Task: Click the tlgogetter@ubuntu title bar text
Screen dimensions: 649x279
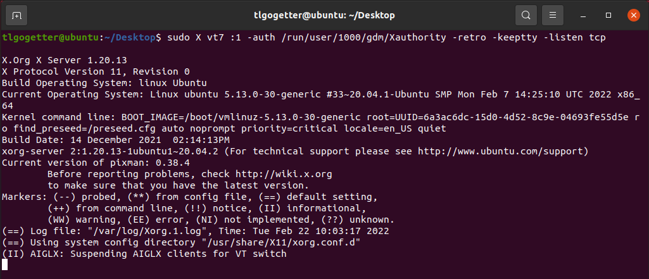Action: click(x=324, y=15)
